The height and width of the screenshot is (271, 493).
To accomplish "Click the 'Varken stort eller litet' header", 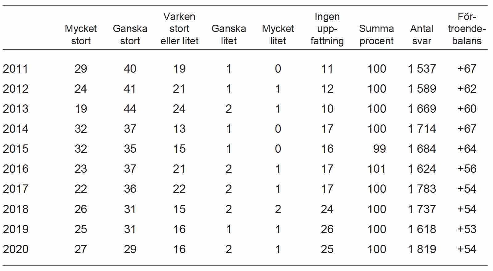I will (179, 29).
